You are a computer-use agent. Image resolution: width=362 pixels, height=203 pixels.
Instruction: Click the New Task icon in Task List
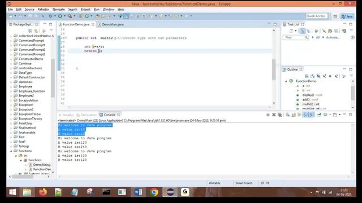pos(291,31)
